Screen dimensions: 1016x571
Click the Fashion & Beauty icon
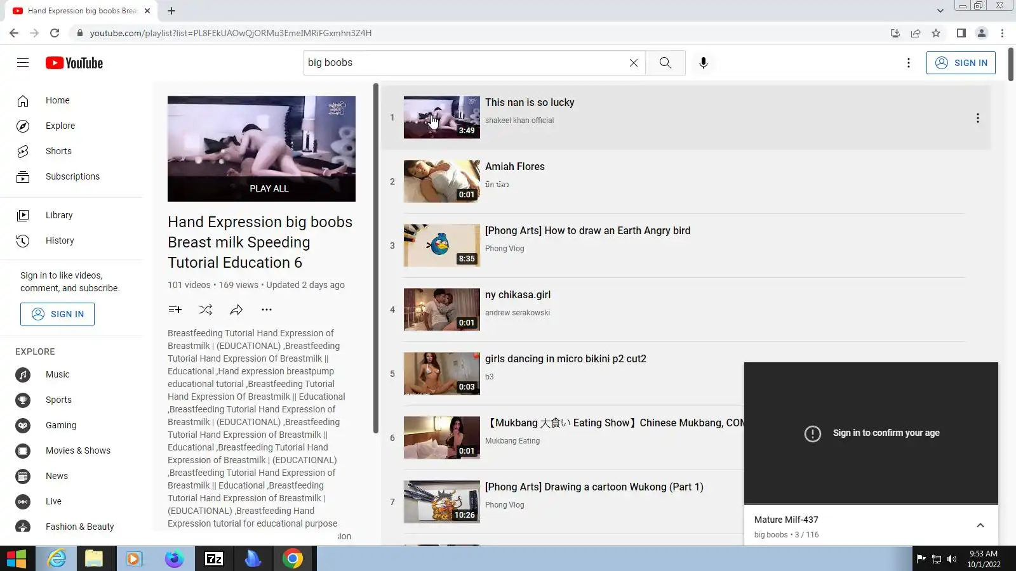coord(23,527)
